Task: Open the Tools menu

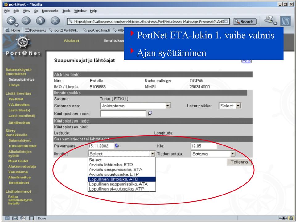Action: tap(66, 11)
